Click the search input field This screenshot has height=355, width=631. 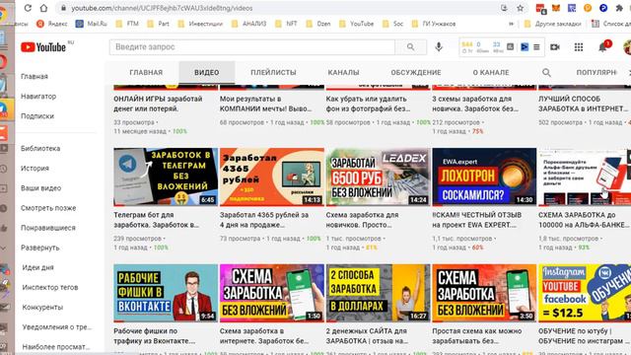coord(252,47)
